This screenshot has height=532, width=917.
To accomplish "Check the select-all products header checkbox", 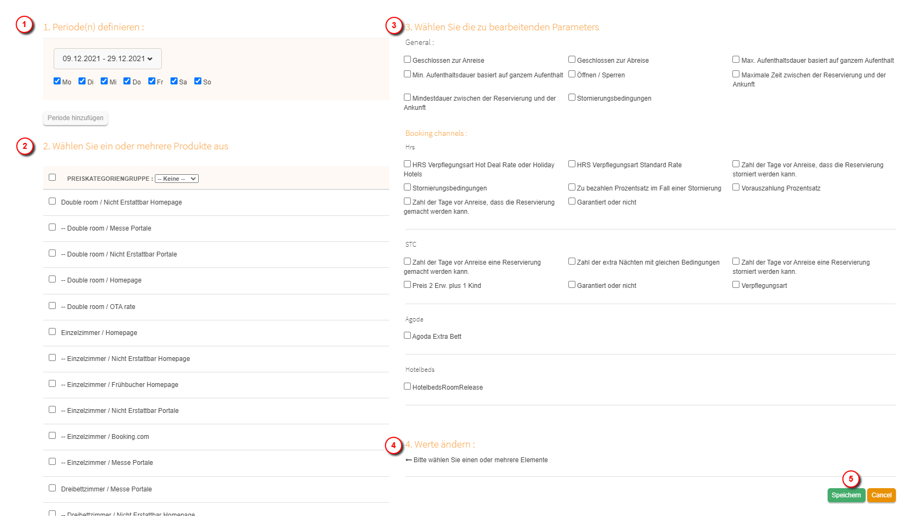I will (52, 178).
